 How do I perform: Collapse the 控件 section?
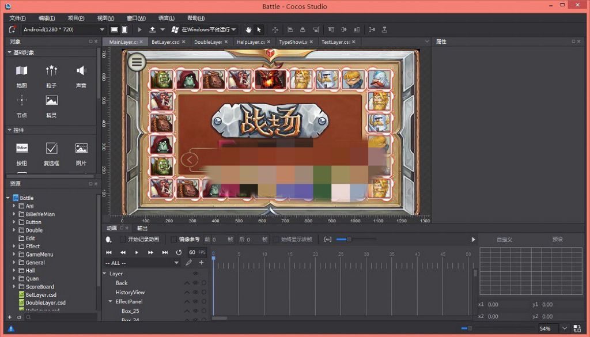(9, 130)
